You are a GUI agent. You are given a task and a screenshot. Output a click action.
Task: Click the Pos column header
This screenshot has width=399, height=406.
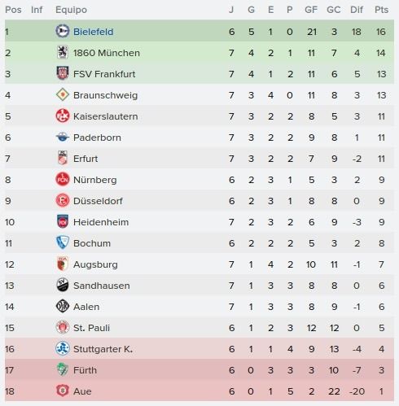(13, 10)
